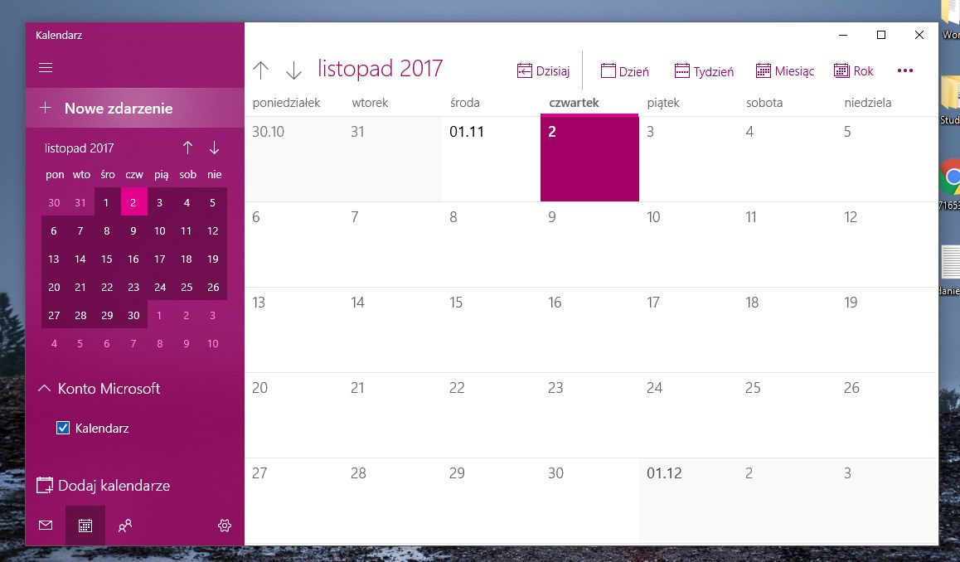This screenshot has width=960, height=562.
Task: Click listopad 2017 in the sidebar mini calendar
Action: [x=79, y=148]
